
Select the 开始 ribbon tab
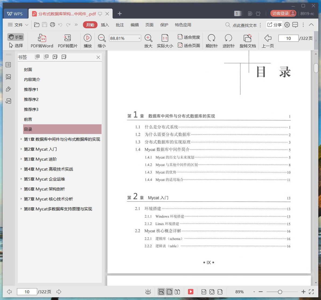tap(90, 25)
